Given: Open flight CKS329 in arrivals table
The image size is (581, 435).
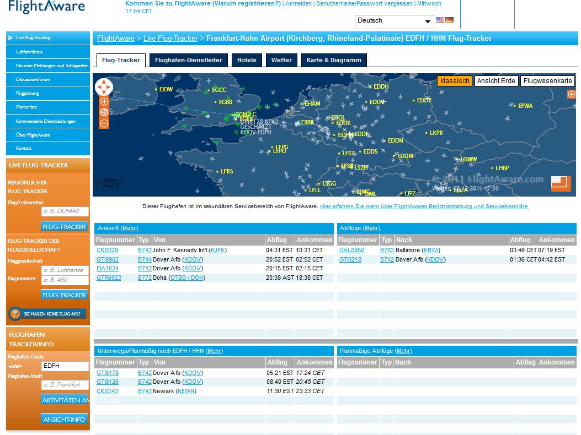Looking at the screenshot, I should point(107,250).
